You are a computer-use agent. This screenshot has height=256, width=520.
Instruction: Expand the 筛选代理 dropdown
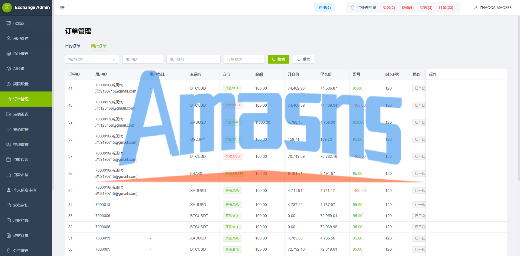coord(92,59)
